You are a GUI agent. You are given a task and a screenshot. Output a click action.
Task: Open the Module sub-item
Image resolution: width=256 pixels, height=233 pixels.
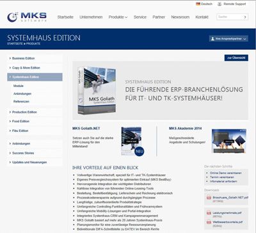[x=19, y=86]
